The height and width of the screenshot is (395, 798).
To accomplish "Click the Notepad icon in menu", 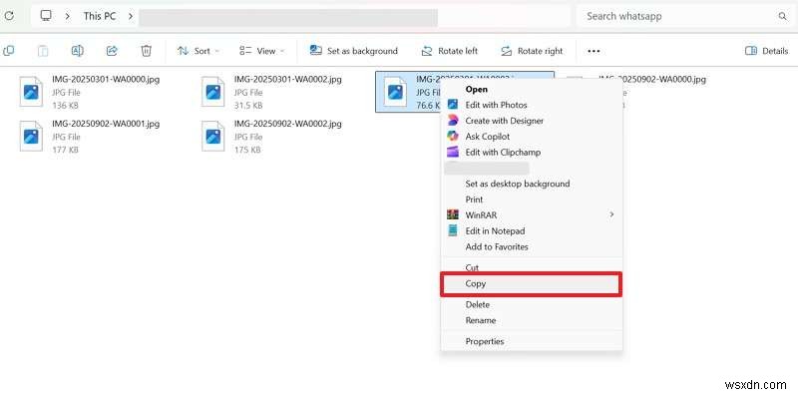I will (x=453, y=231).
